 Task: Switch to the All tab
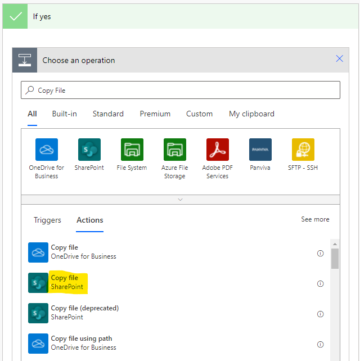(x=32, y=114)
